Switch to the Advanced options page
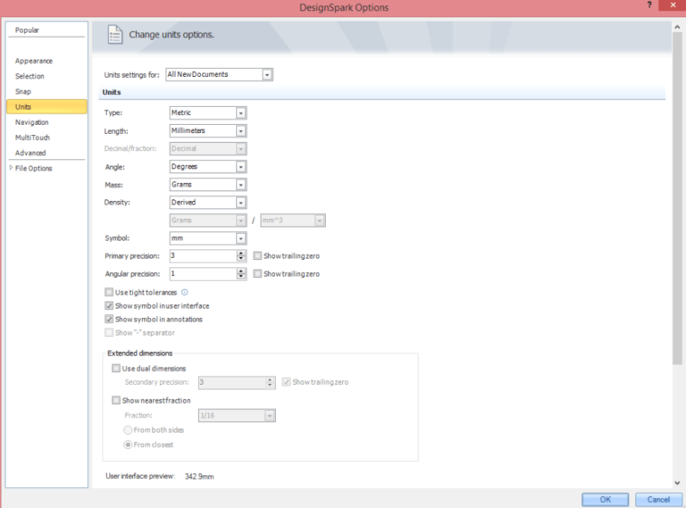 coord(30,153)
